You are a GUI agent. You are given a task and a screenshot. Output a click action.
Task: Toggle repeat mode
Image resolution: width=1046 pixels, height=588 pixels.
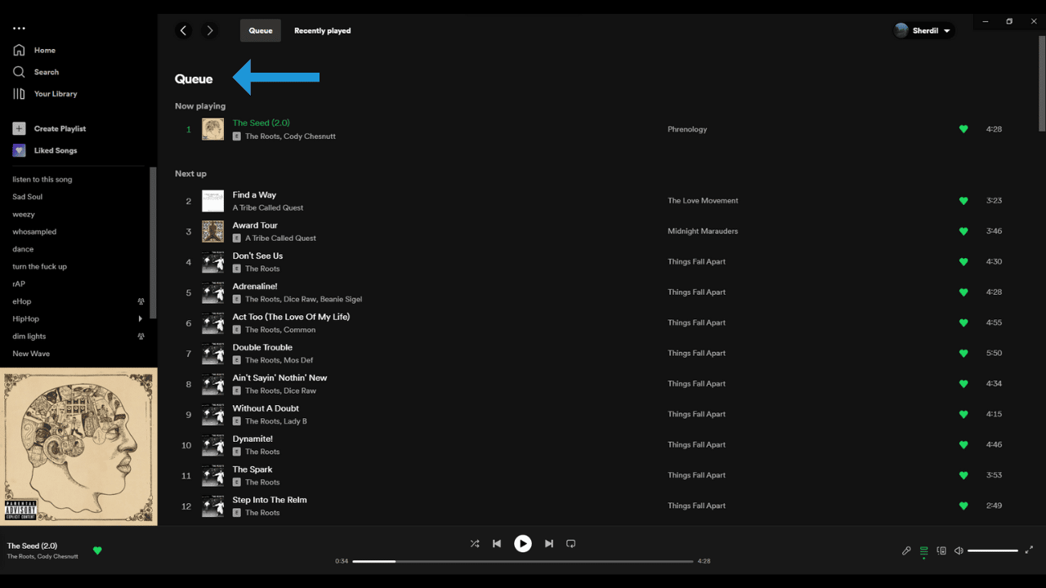pos(571,543)
